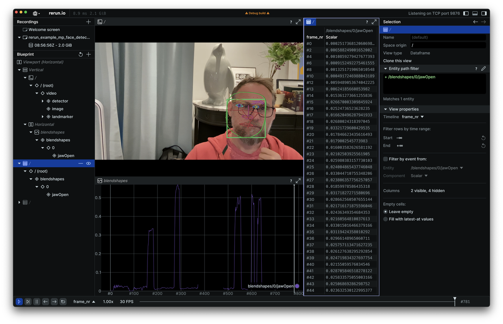Click Clone this view
The image size is (503, 324).
pyautogui.click(x=397, y=61)
